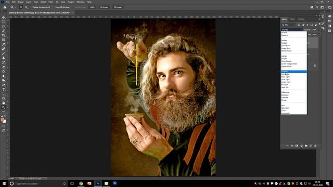Open the zoom tool preset dropdown arrow
Screen dimensions: 333x187
click(x=16, y=7)
